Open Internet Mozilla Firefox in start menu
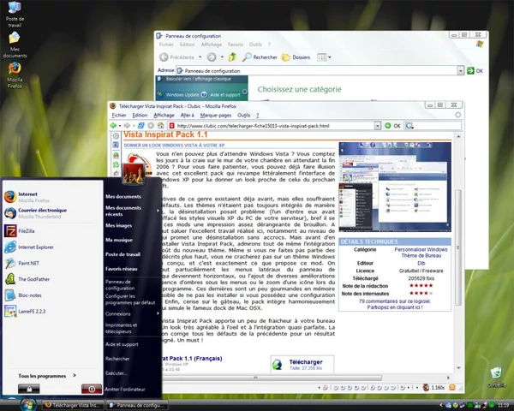Image resolution: width=514 pixels, height=411 pixels. pos(52,197)
